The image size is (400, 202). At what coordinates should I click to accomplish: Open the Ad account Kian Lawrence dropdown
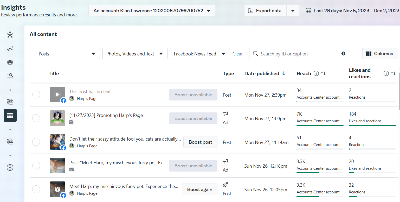[x=152, y=11]
